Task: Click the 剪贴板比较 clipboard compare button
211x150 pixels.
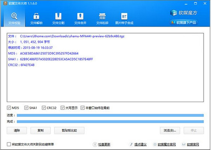Action: [69, 131]
